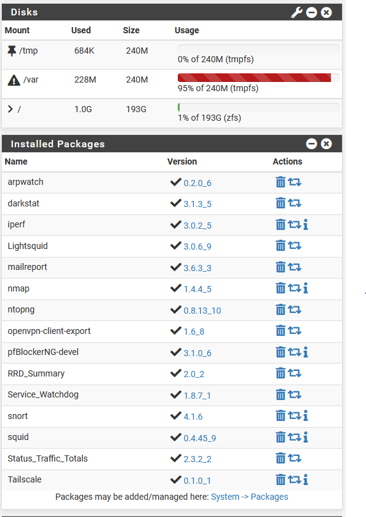Remove the RRD_Summary package

280,373
